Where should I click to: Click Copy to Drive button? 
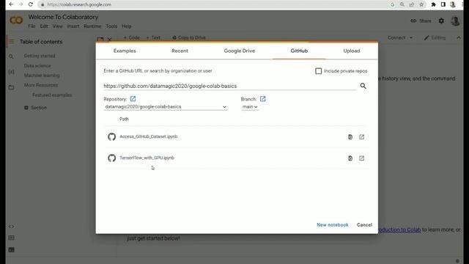(x=189, y=37)
